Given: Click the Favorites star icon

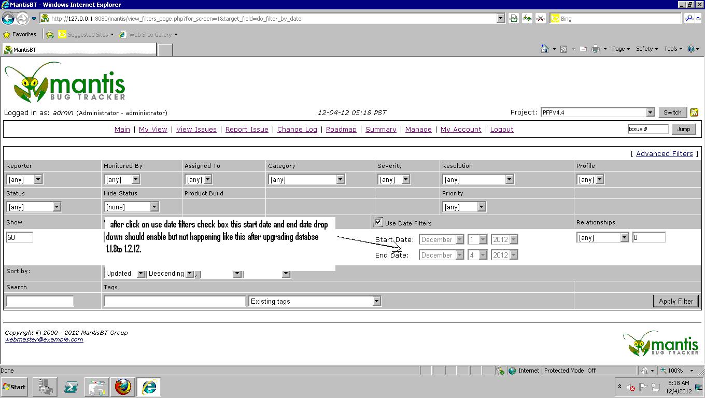Looking at the screenshot, I should tap(7, 35).
